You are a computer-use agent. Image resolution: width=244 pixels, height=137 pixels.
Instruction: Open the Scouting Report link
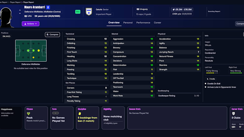(214, 11)
